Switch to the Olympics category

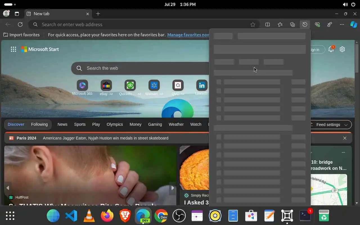tap(115, 124)
